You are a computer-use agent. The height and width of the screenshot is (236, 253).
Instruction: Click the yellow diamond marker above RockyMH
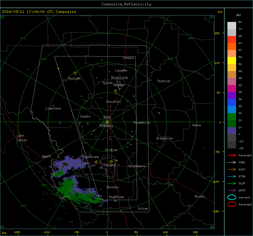point(75,73)
